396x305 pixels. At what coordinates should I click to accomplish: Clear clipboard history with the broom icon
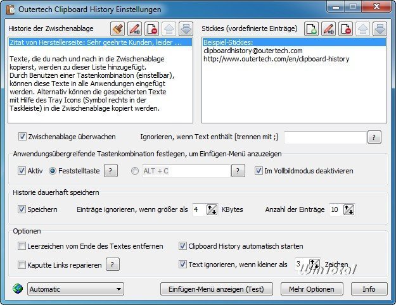[x=117, y=28]
